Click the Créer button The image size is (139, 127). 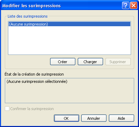tap(63, 62)
